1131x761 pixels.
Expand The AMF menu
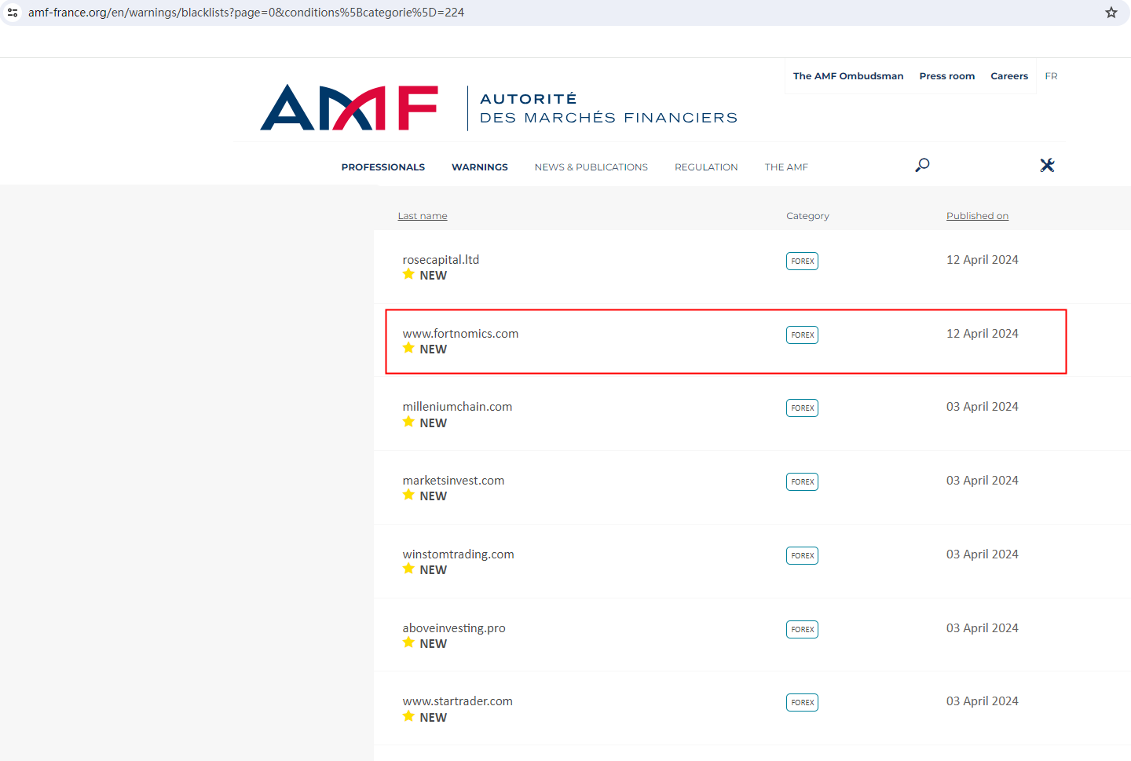pyautogui.click(x=785, y=167)
